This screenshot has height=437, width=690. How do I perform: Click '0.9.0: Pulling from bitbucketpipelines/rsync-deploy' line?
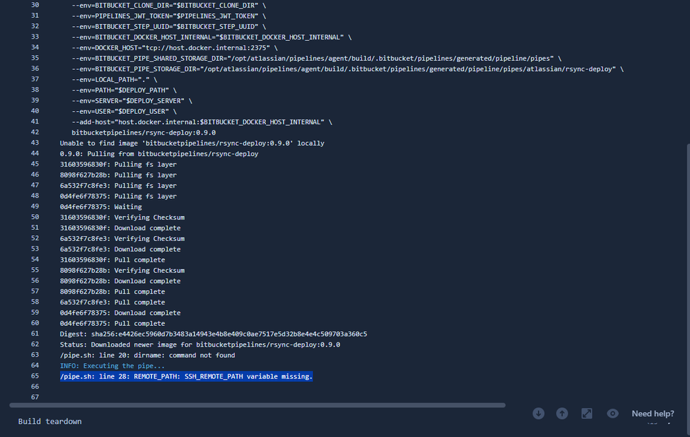159,154
